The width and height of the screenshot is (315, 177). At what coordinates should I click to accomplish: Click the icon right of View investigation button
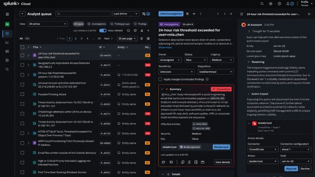click(187, 14)
